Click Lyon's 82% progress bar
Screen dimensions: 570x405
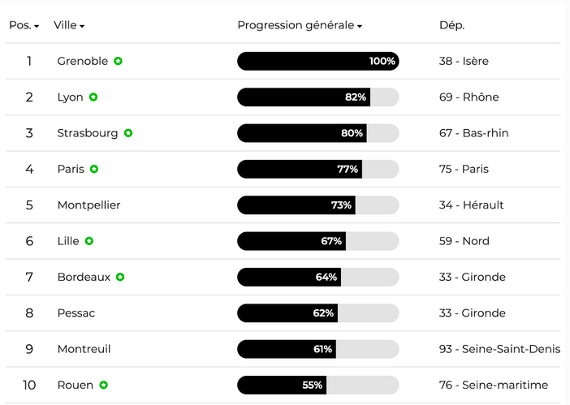click(317, 97)
